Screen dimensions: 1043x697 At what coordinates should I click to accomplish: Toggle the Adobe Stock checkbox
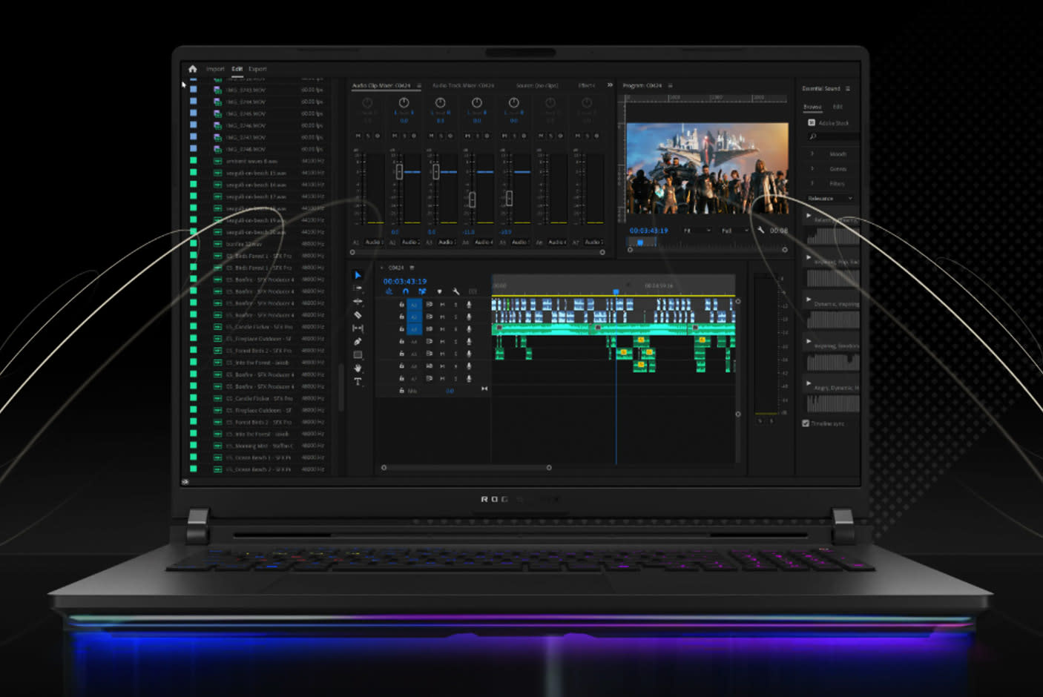[812, 122]
